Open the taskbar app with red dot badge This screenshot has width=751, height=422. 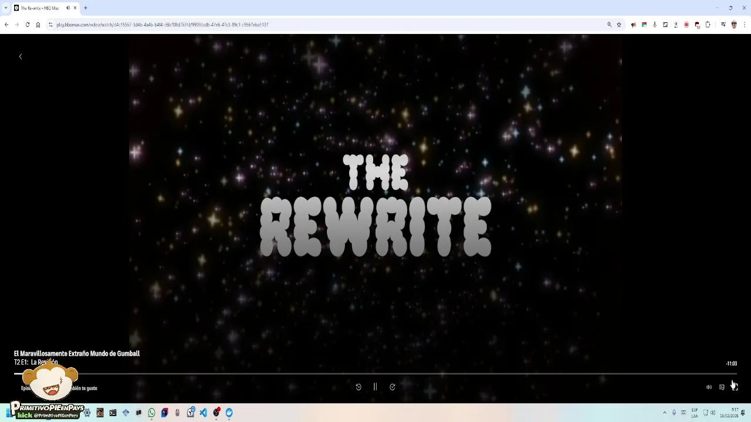click(216, 413)
